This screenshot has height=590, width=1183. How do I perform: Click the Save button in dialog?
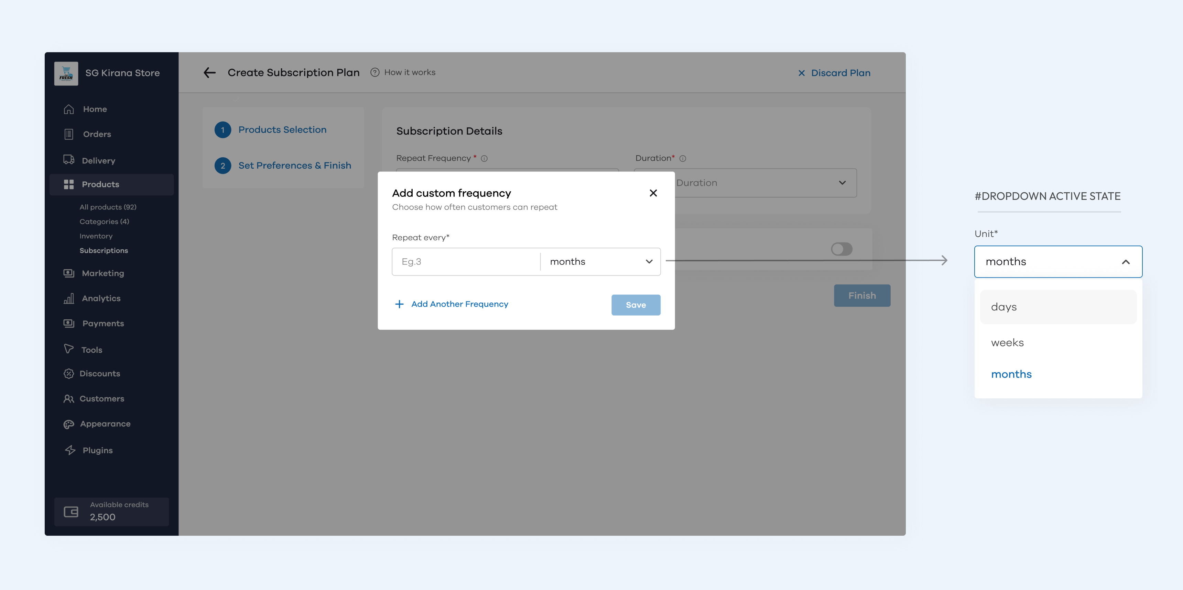(x=636, y=305)
